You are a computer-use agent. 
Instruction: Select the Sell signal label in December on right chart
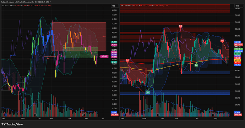pyautogui.click(x=127, y=60)
